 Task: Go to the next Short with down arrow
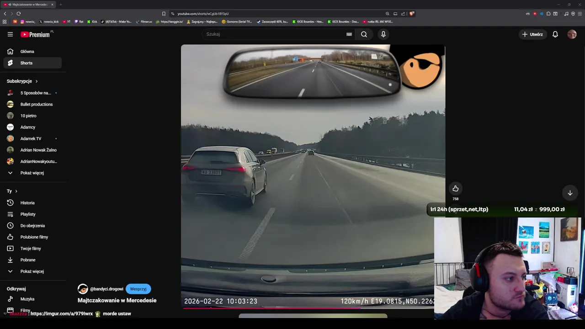pos(570,193)
